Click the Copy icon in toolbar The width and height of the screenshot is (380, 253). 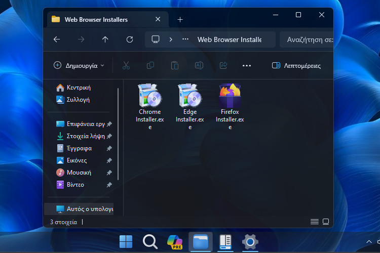coord(150,65)
